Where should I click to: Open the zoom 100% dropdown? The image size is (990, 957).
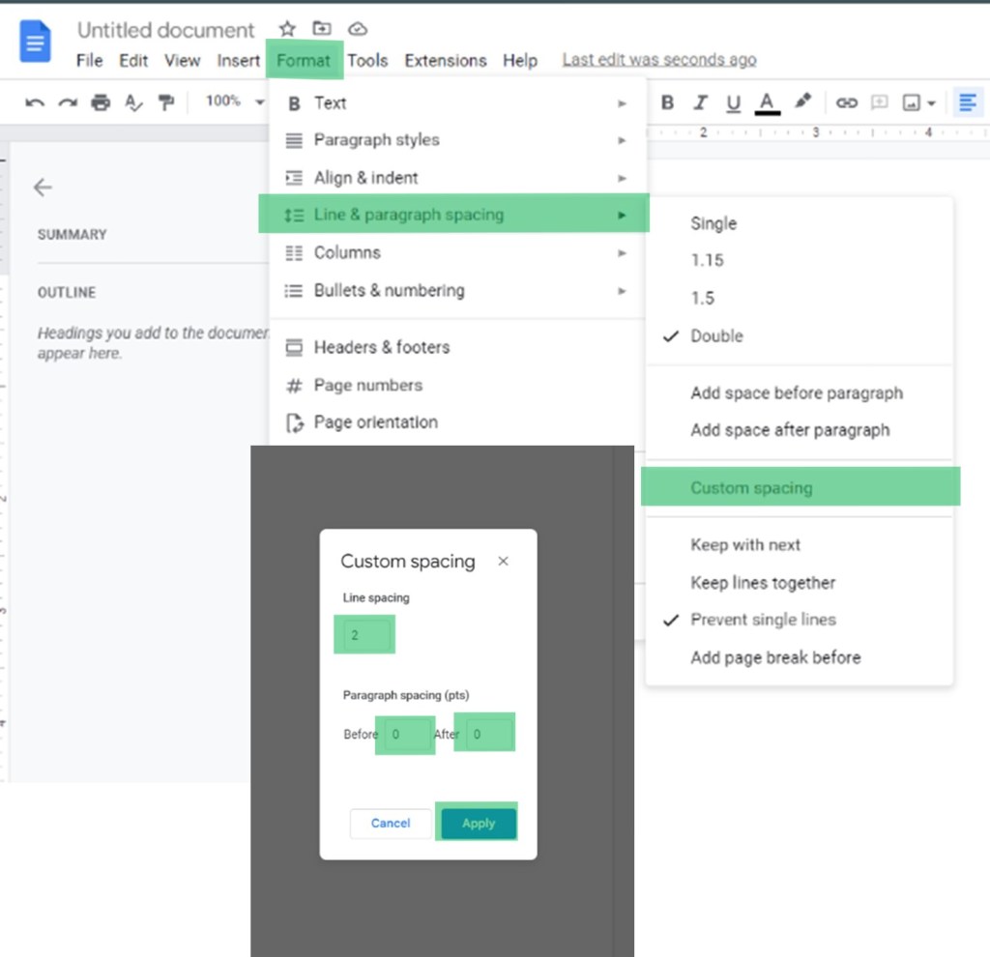click(234, 101)
